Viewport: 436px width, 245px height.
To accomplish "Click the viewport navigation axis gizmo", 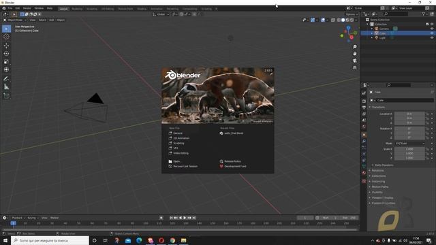I will coord(349,33).
